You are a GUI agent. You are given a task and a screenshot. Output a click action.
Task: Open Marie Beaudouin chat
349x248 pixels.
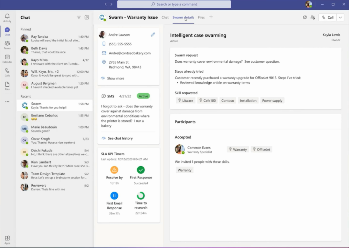(x=55, y=129)
